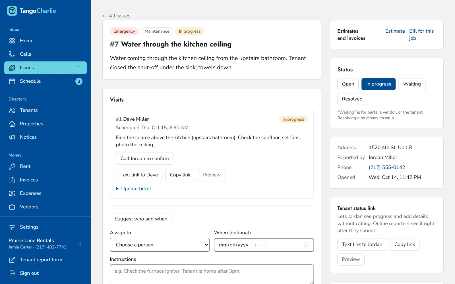Set status to Open
This screenshot has width=455, height=284.
[x=348, y=84]
